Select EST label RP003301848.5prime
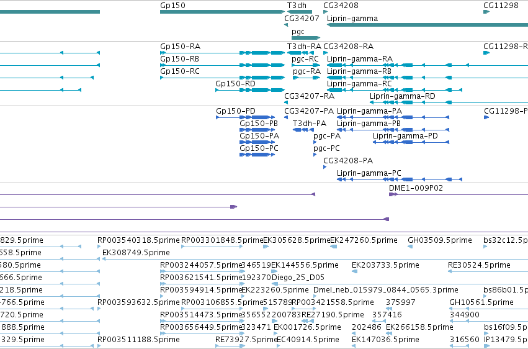 pyautogui.click(x=222, y=240)
